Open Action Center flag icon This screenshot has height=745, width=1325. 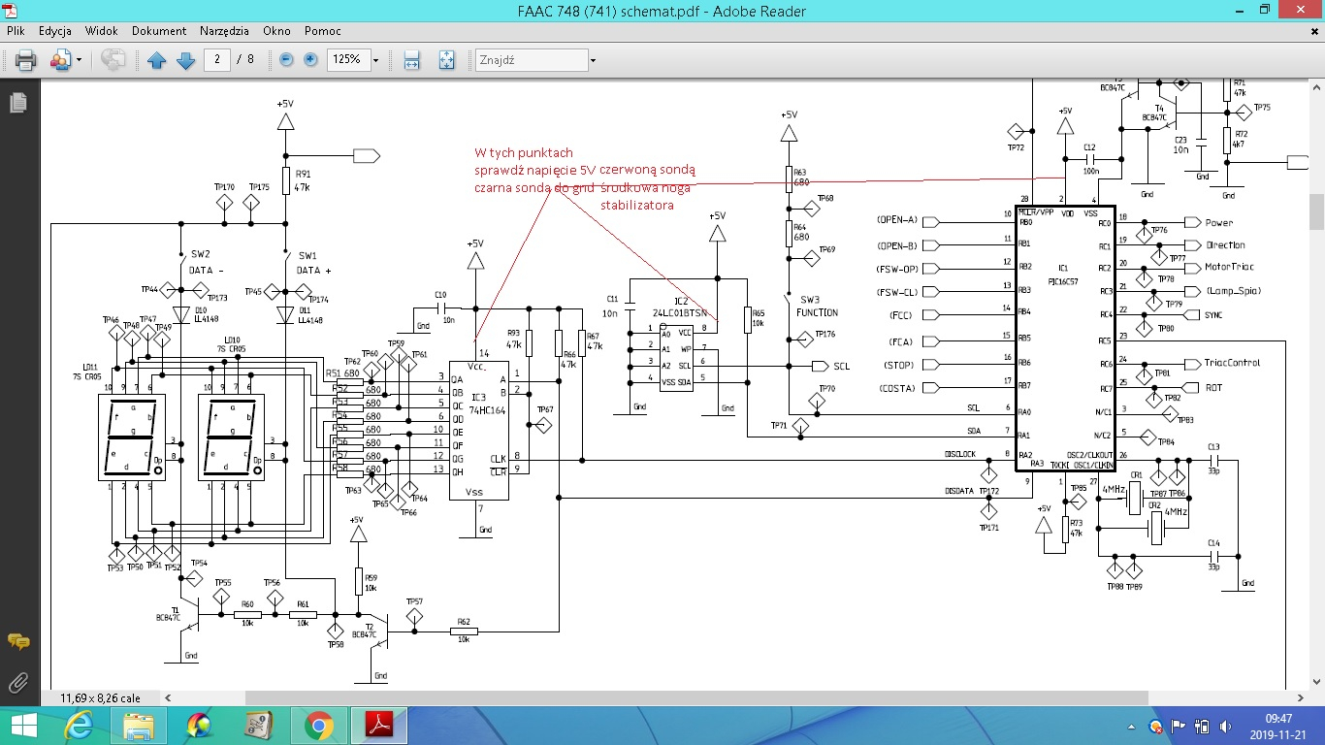(x=1180, y=727)
